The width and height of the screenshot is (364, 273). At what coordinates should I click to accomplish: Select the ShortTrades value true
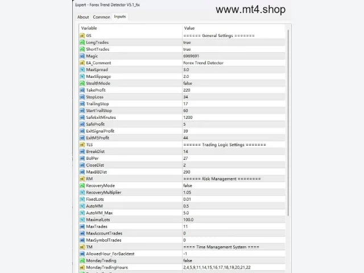[x=187, y=49]
